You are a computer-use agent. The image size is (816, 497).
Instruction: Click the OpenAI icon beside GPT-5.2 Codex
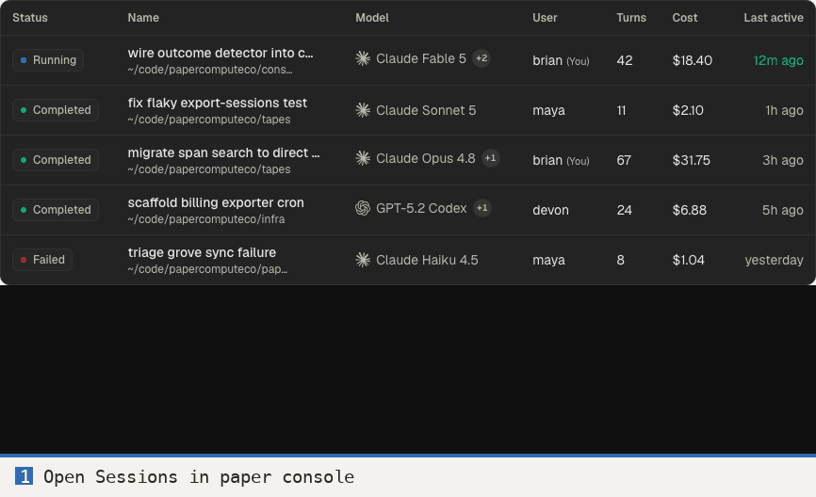coord(363,208)
